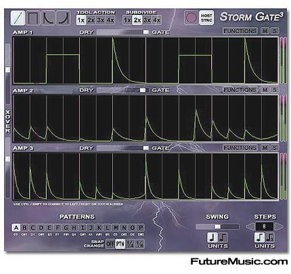Viewport: 291px width, 274px height.
Task: Toggle the Host Sync button
Action: point(206,18)
